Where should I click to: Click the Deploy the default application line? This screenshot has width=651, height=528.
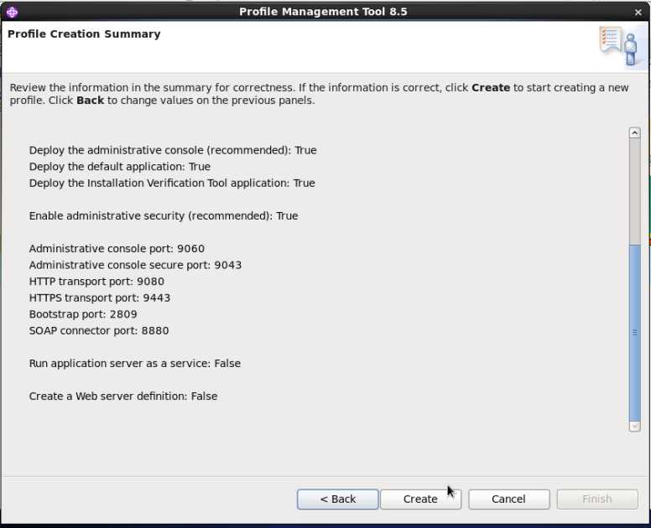(x=120, y=167)
